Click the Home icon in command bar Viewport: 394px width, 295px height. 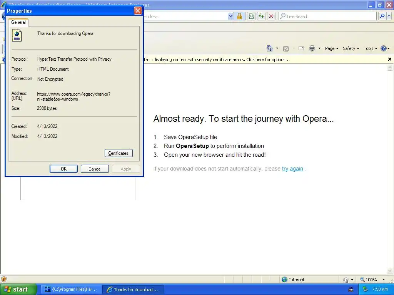[270, 48]
